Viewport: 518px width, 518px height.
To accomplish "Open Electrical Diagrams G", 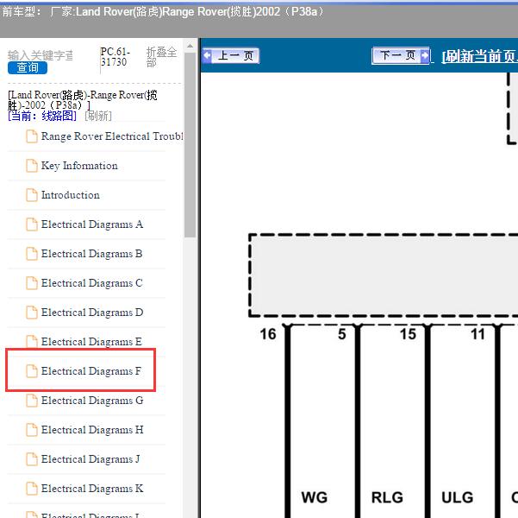I will (x=92, y=401).
